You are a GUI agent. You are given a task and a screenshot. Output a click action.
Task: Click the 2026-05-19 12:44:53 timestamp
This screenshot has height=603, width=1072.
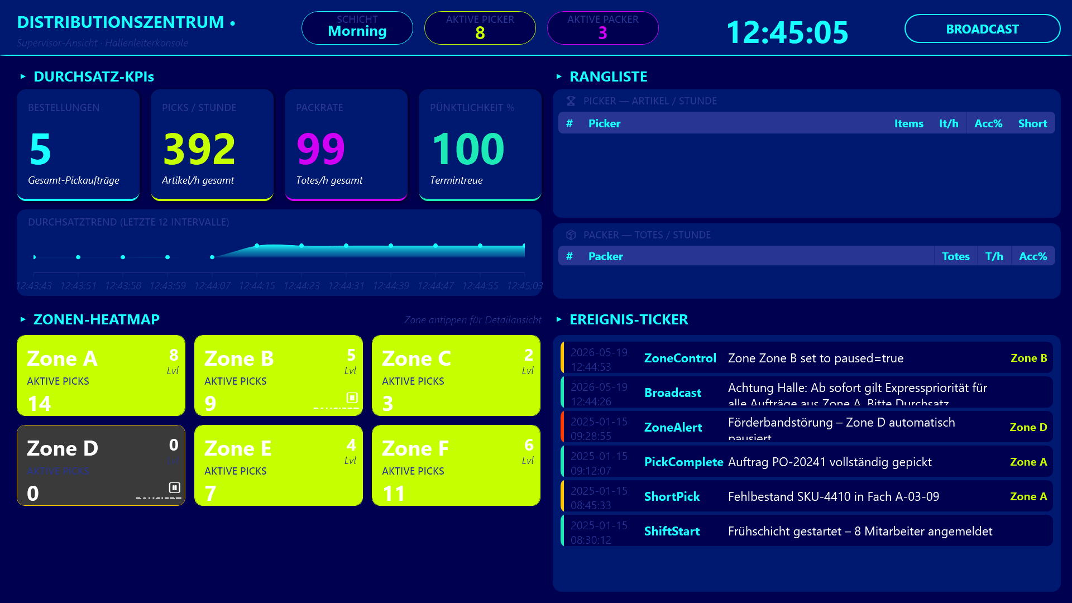pyautogui.click(x=599, y=360)
